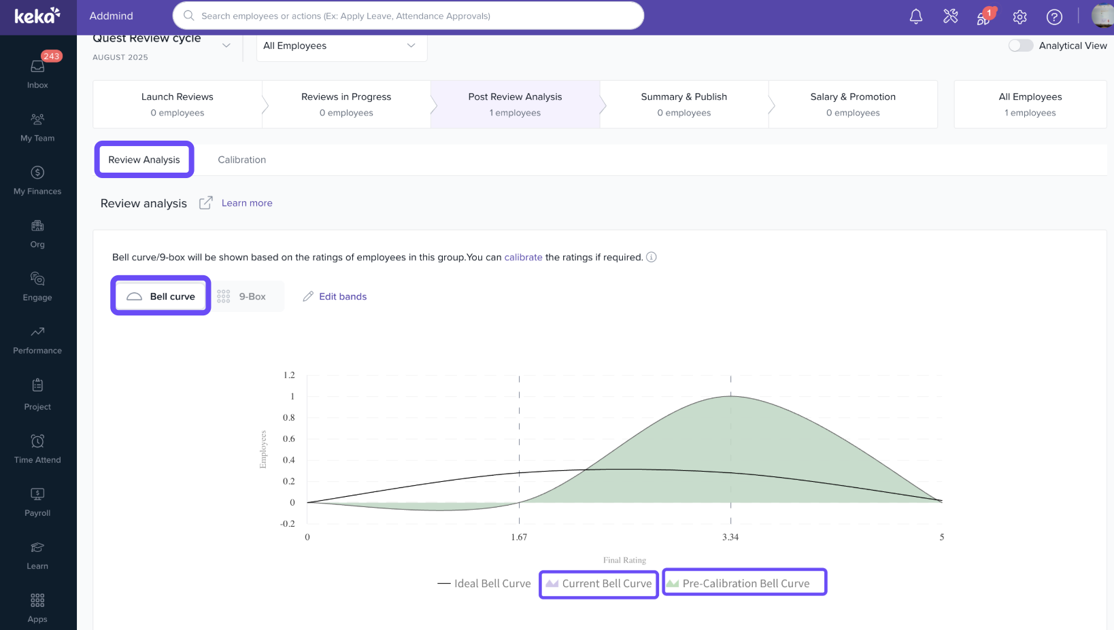Switch to the Calibration tab

(x=241, y=160)
